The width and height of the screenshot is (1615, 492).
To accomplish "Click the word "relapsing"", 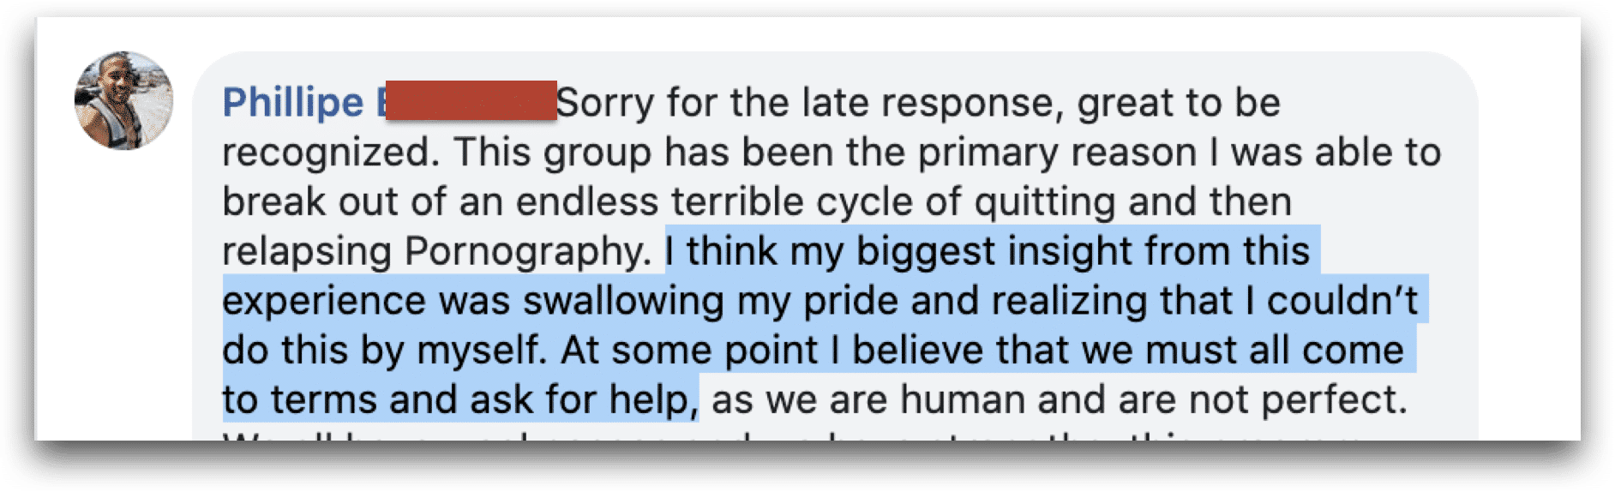I will tap(306, 252).
